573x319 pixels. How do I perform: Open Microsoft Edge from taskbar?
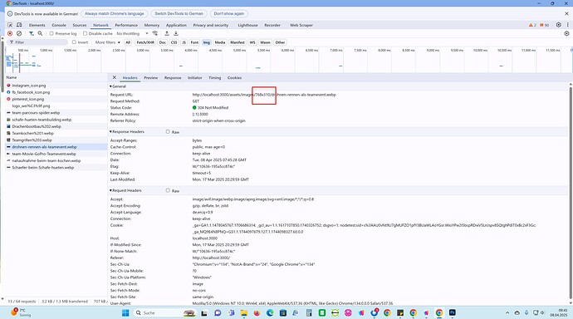(270, 313)
